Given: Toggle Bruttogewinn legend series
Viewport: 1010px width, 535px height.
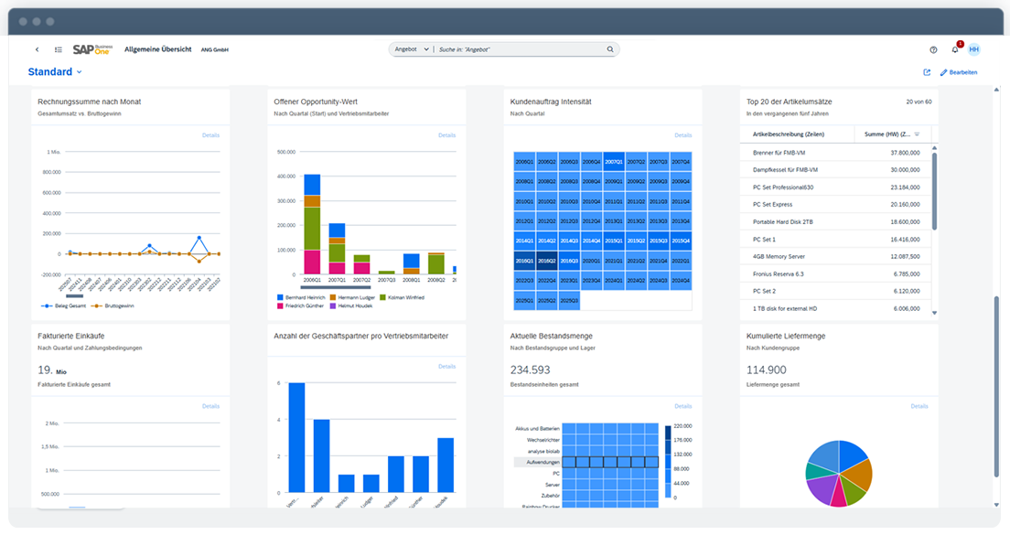Looking at the screenshot, I should tap(116, 305).
